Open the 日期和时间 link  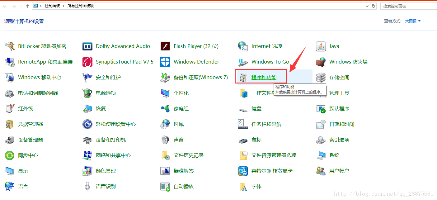[x=342, y=124]
